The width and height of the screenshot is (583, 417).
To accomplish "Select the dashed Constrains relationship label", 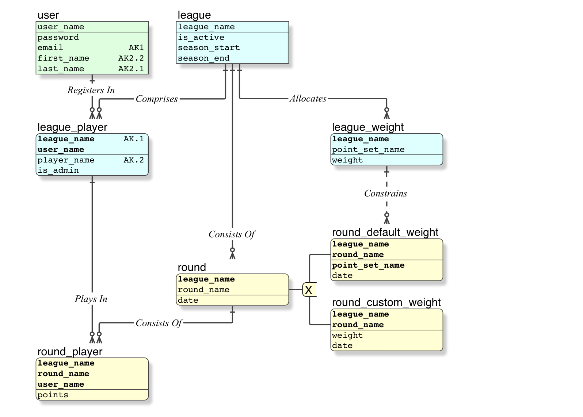I will pyautogui.click(x=385, y=194).
